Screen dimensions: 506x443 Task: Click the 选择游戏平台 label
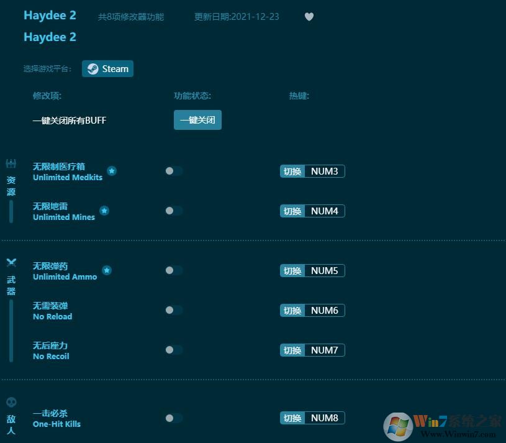click(x=47, y=69)
